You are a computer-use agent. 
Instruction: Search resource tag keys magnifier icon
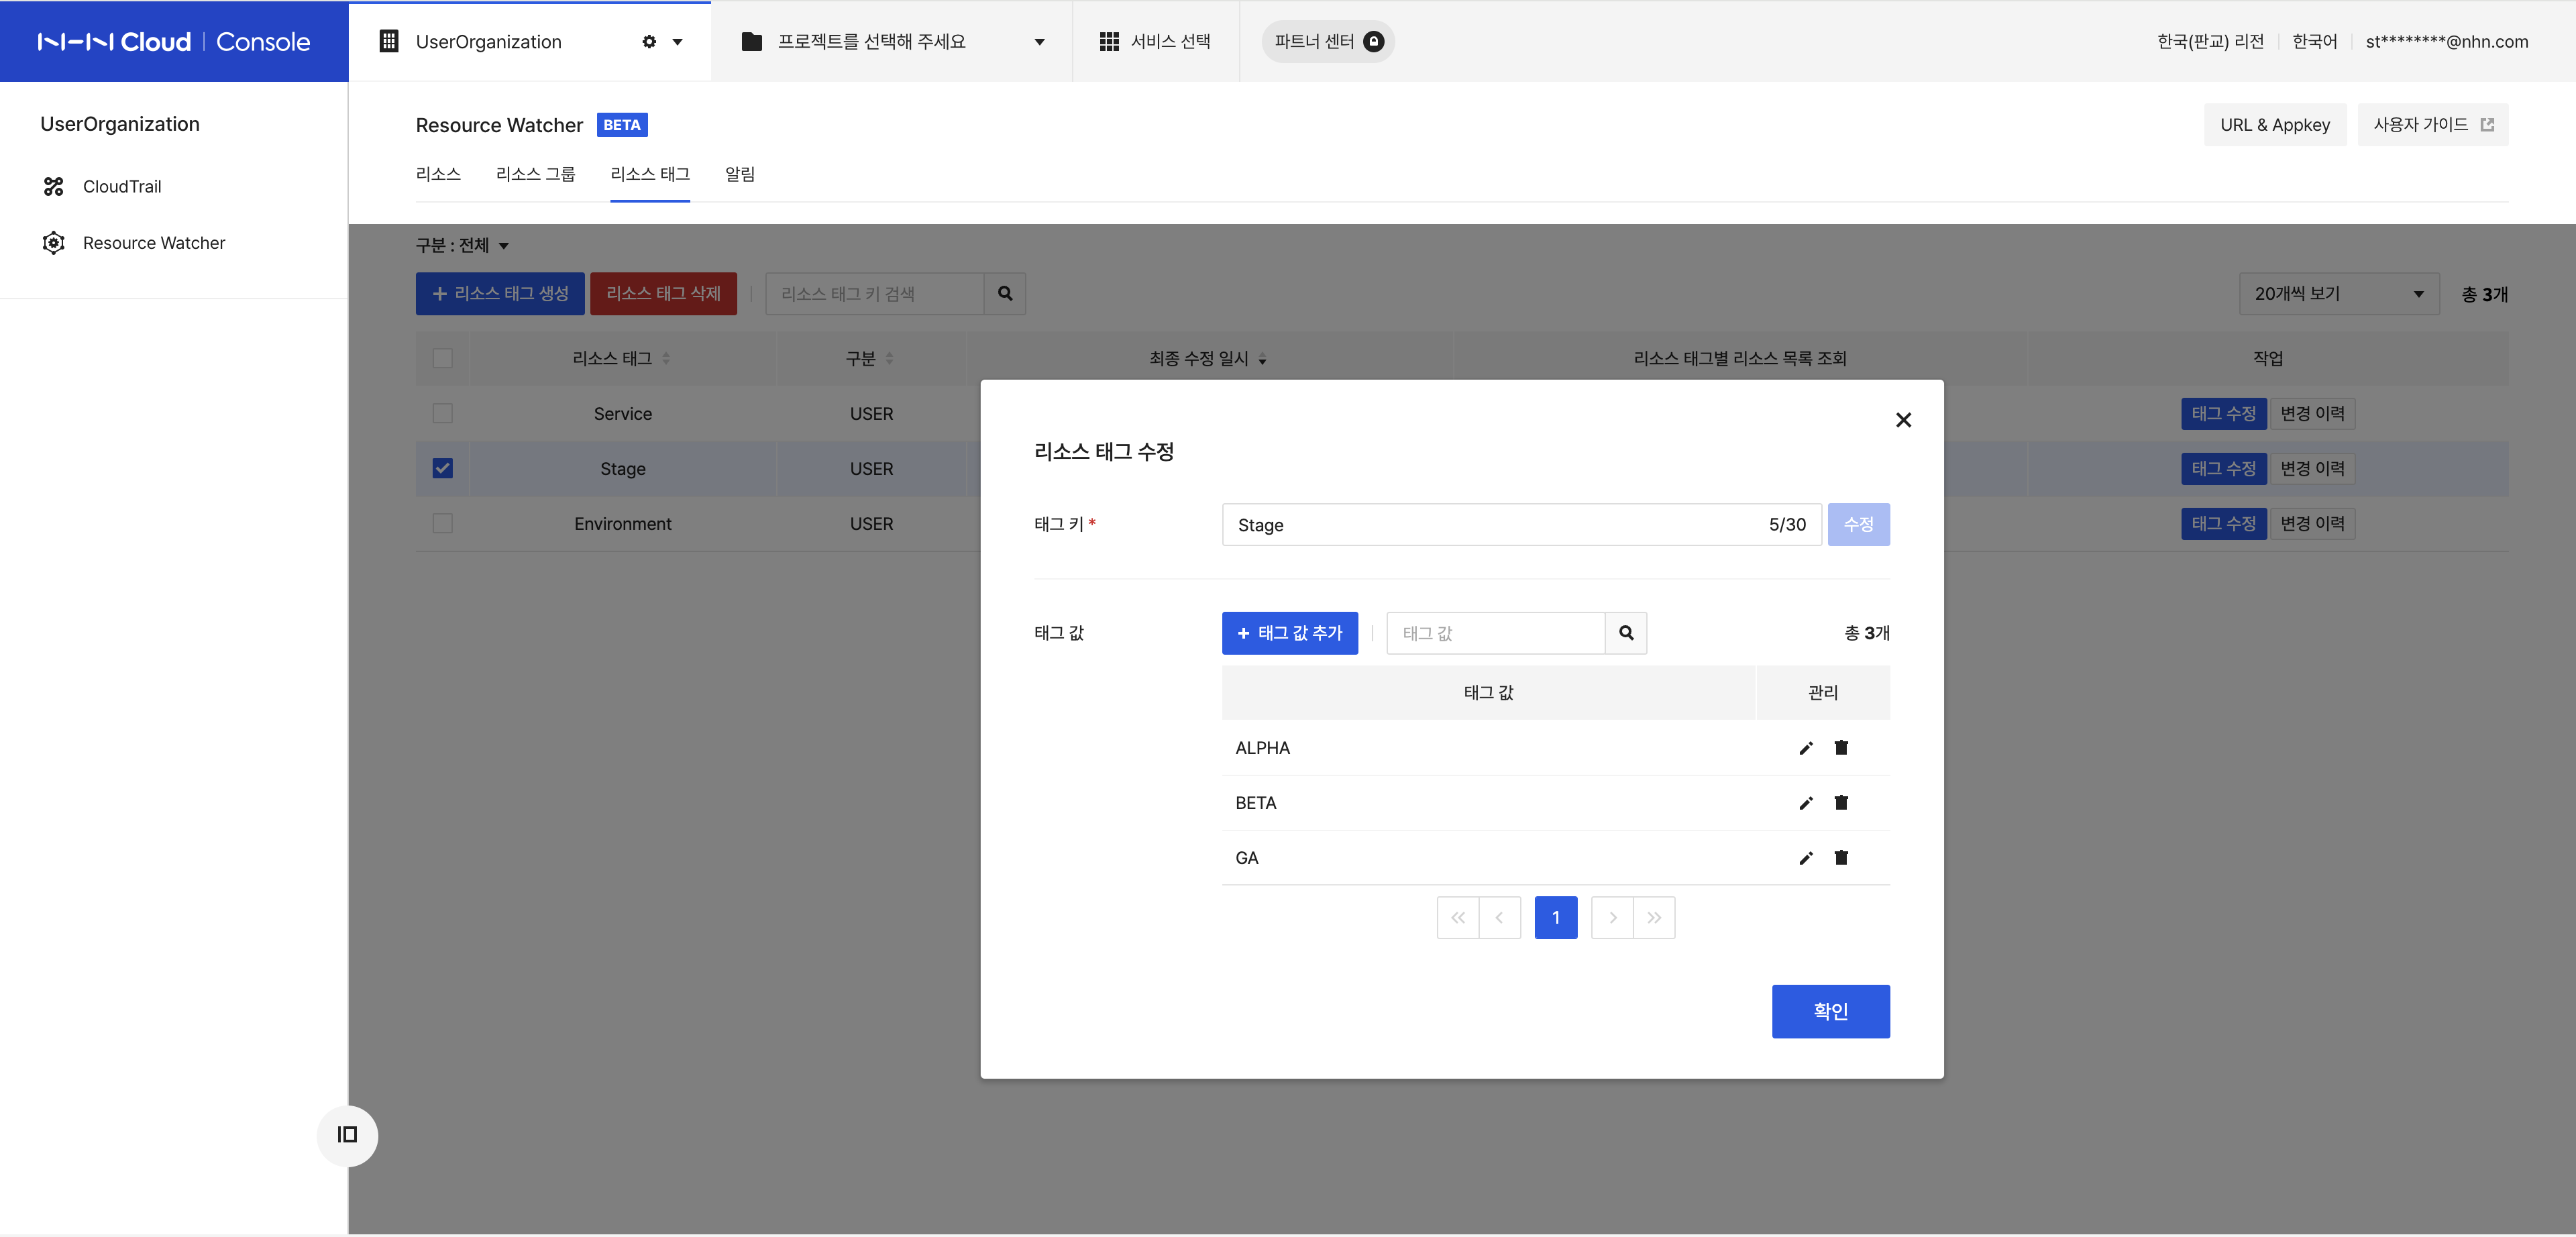1005,294
